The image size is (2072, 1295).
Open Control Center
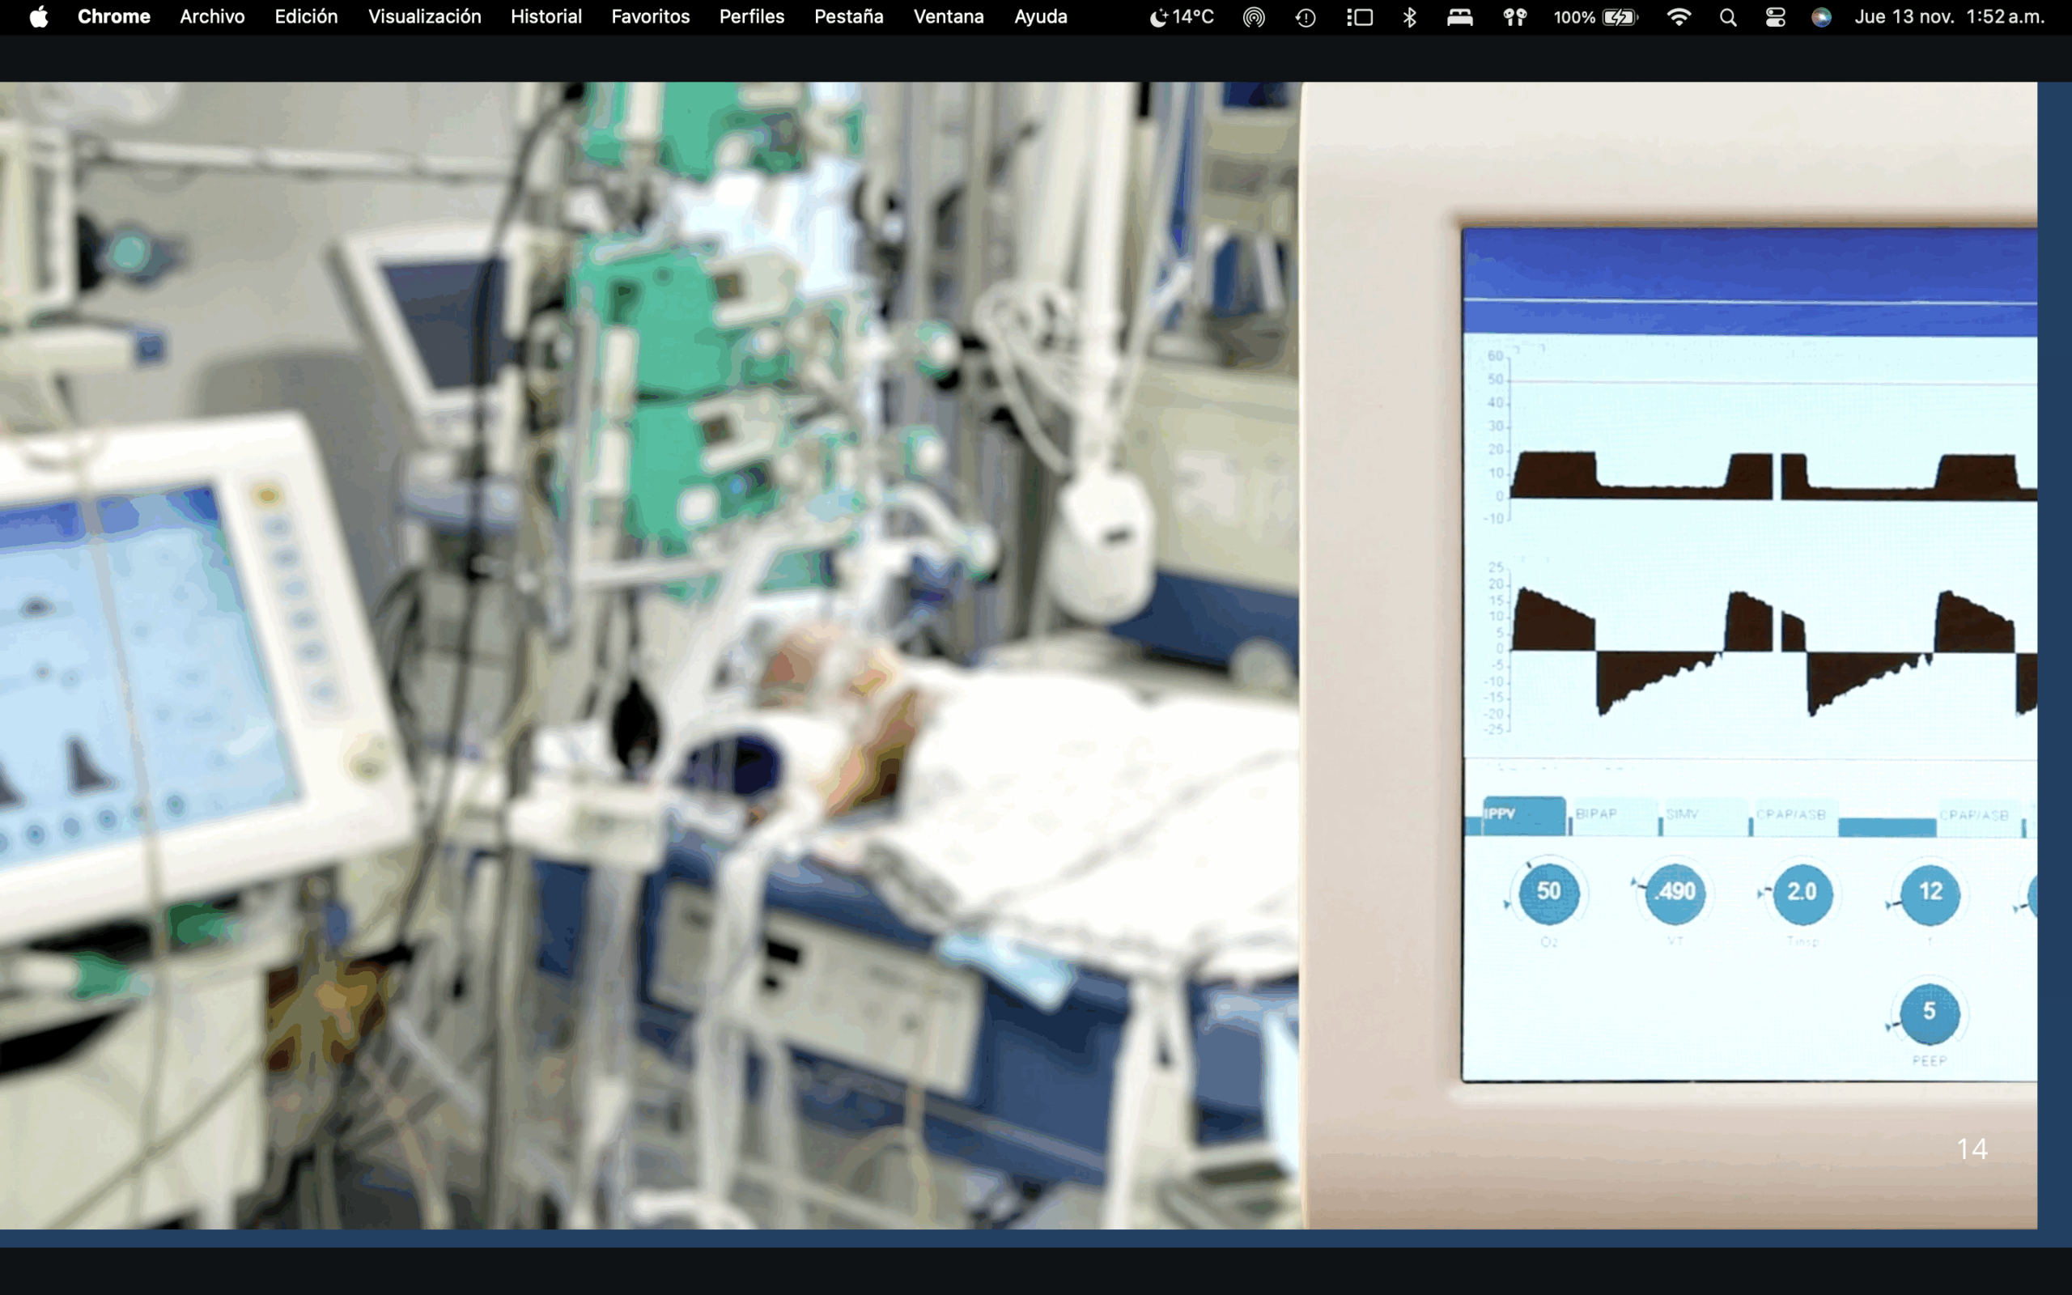(1775, 16)
